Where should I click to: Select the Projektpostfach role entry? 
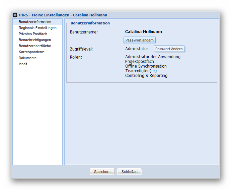pos(140,62)
